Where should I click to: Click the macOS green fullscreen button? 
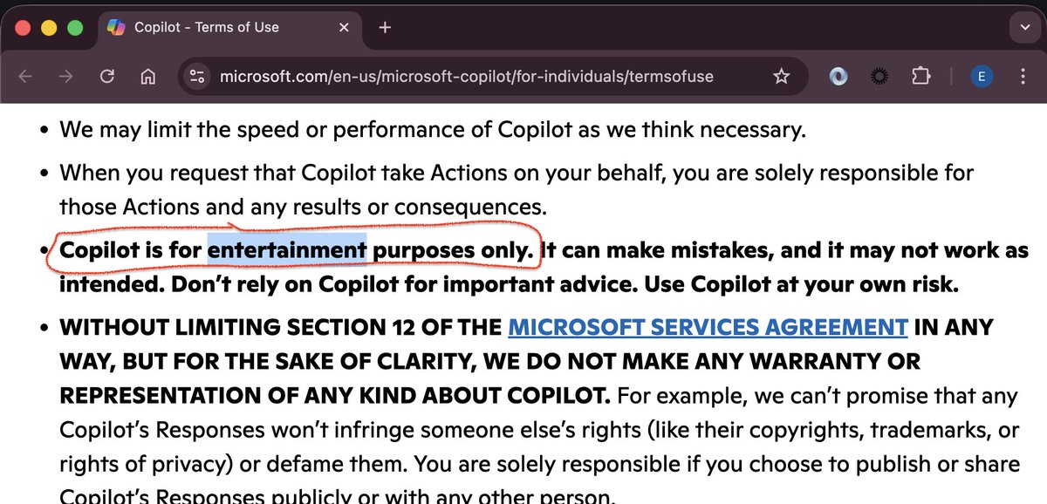[x=75, y=27]
